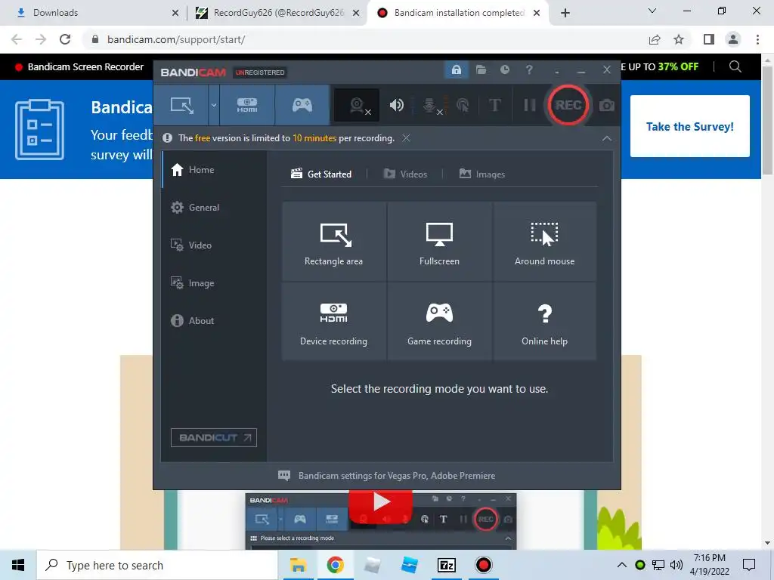Click the Windows taskbar search box
The image size is (774, 580).
pyautogui.click(x=157, y=565)
